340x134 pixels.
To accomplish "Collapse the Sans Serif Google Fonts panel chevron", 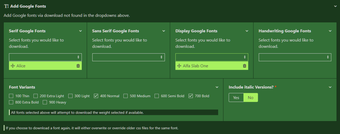I will click(x=164, y=31).
